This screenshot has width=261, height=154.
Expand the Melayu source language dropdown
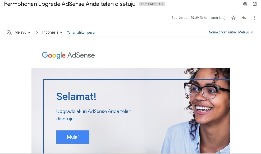(x=22, y=32)
